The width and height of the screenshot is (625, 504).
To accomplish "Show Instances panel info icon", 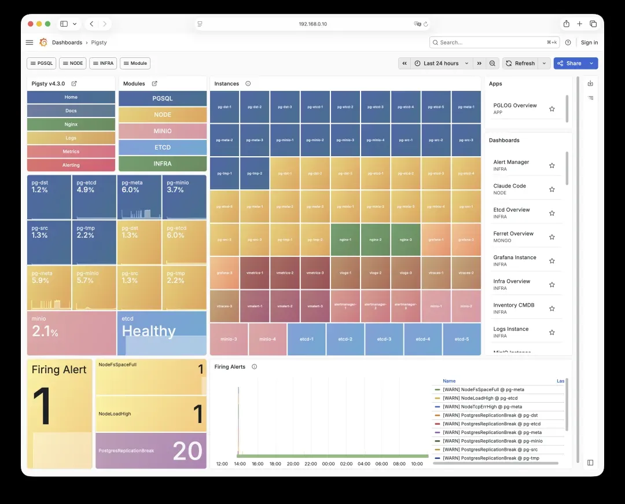I will pyautogui.click(x=248, y=84).
